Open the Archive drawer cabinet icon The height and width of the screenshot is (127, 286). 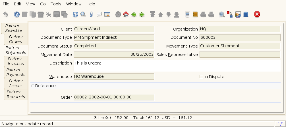coord(195,14)
